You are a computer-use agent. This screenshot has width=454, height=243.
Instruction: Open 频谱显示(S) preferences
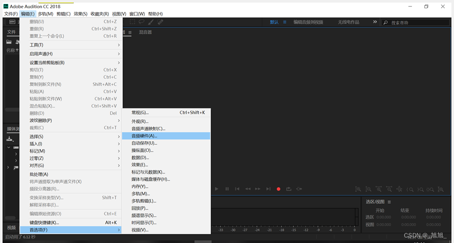coord(166,215)
